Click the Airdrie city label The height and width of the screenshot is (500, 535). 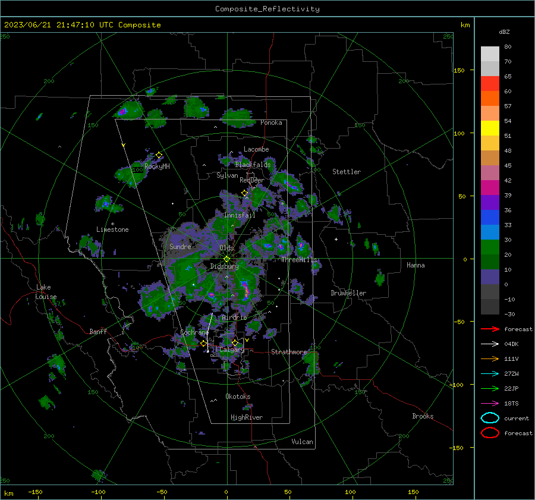click(x=234, y=317)
